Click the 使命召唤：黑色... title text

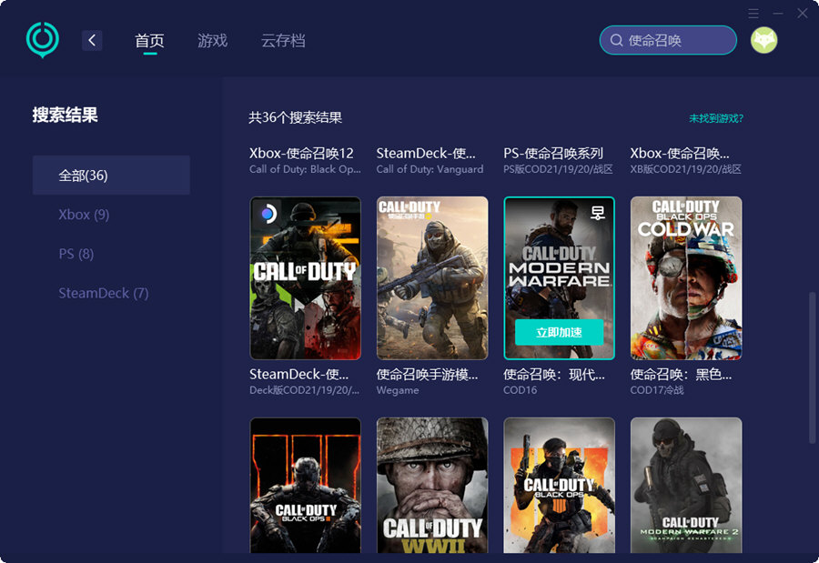pos(681,374)
